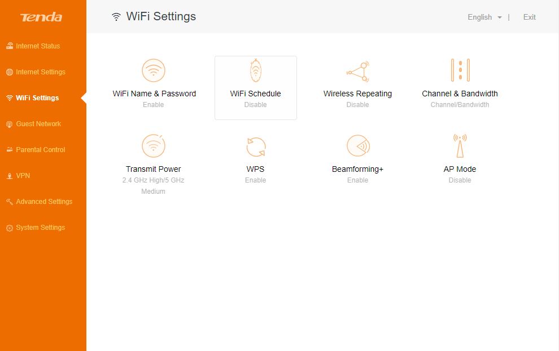The image size is (559, 351).
Task: Open the WPS sync icon
Action: point(256,146)
